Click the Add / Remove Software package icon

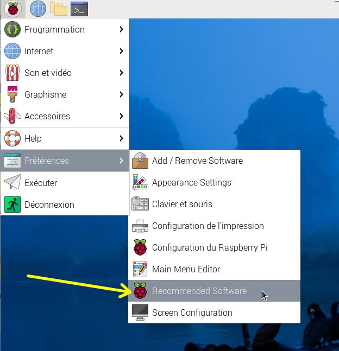pyautogui.click(x=140, y=161)
